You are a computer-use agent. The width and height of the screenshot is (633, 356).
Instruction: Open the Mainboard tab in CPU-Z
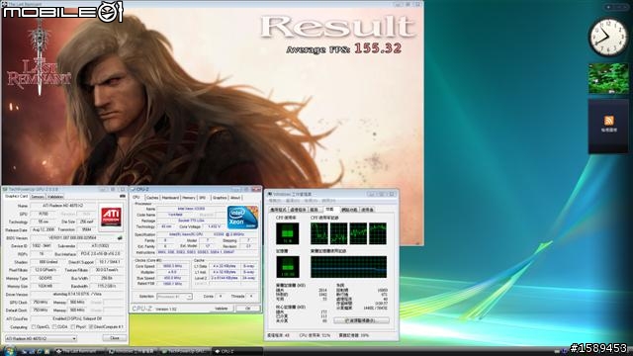pos(170,198)
